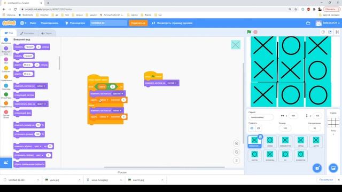Zoom in the script workspace
The image size is (342, 192).
pyautogui.click(x=236, y=143)
